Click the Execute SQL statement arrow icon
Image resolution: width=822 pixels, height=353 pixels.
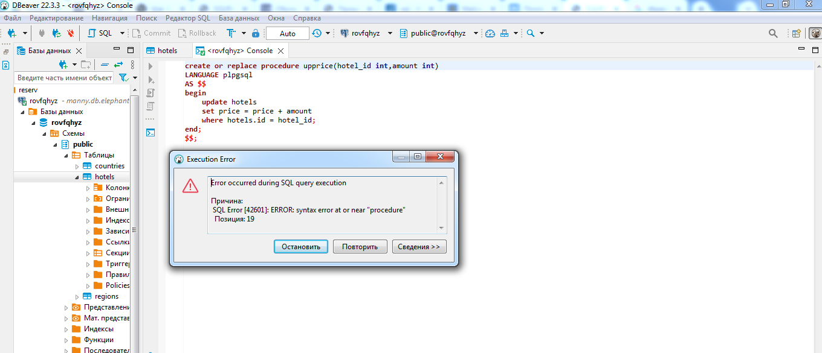(151, 66)
